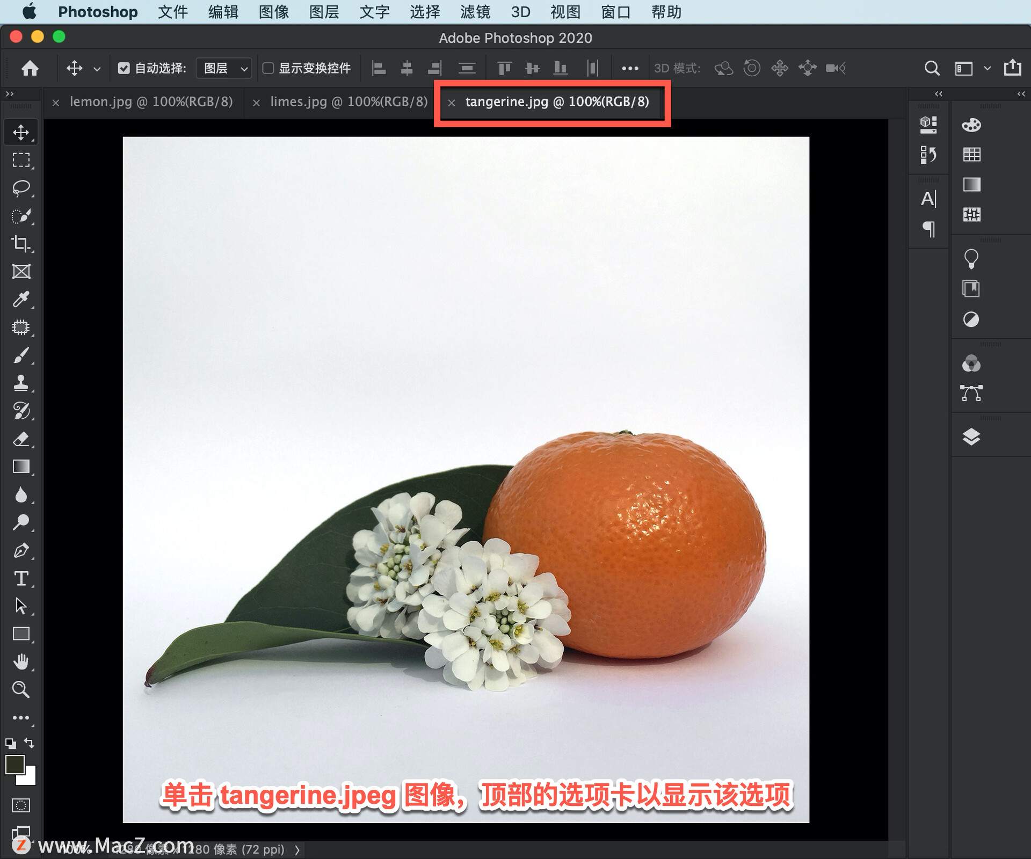Select the Crop tool

coord(21,244)
